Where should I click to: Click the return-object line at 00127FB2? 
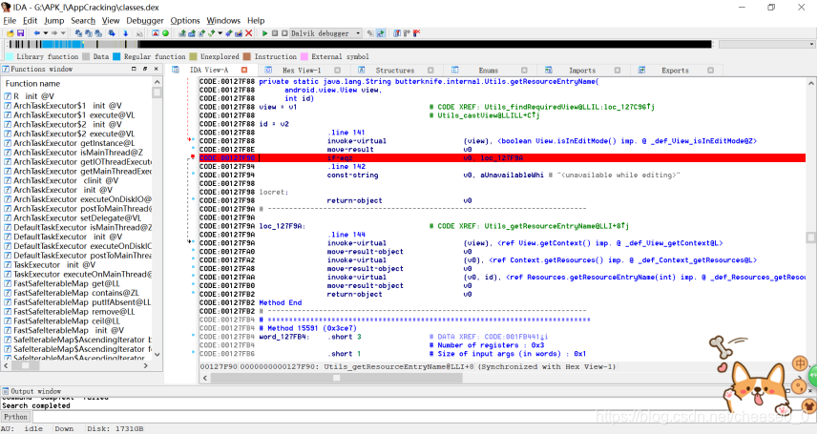pyautogui.click(x=355, y=294)
